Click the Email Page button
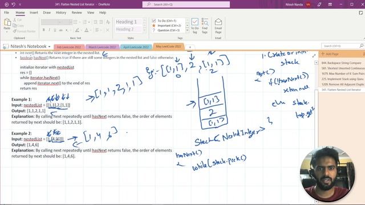Screen dimensions: 365x205 (218, 26)
